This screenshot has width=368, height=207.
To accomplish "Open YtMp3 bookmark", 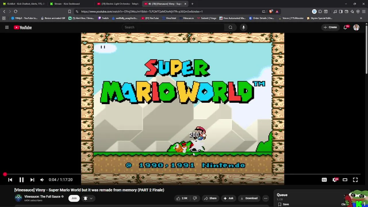I will pyautogui.click(x=24, y=18).
